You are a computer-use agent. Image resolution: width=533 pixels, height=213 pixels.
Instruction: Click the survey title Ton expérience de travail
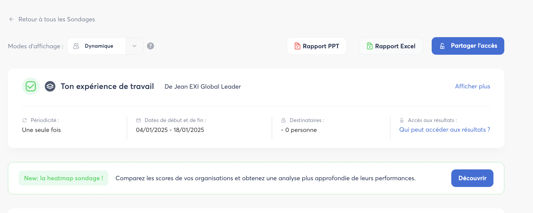(x=107, y=86)
